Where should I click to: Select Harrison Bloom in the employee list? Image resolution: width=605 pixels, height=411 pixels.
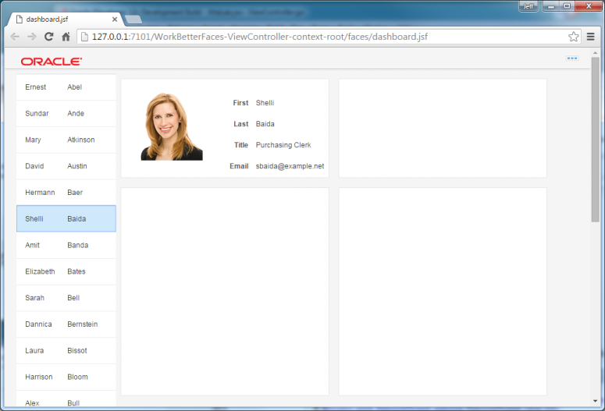66,377
